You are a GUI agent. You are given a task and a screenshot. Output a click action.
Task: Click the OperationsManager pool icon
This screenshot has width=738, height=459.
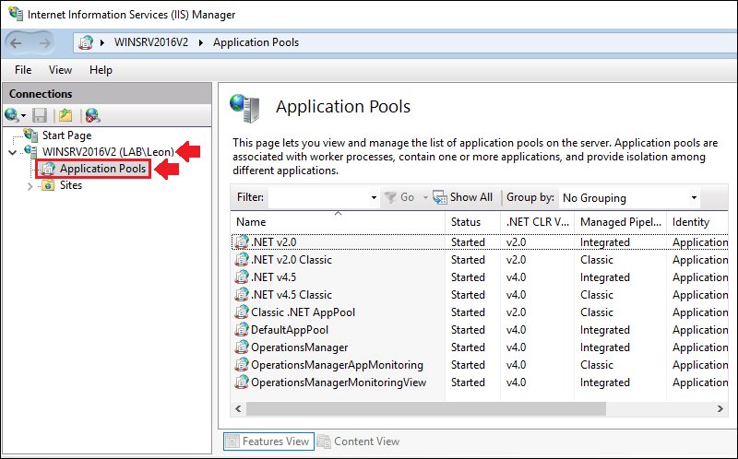[x=242, y=347]
